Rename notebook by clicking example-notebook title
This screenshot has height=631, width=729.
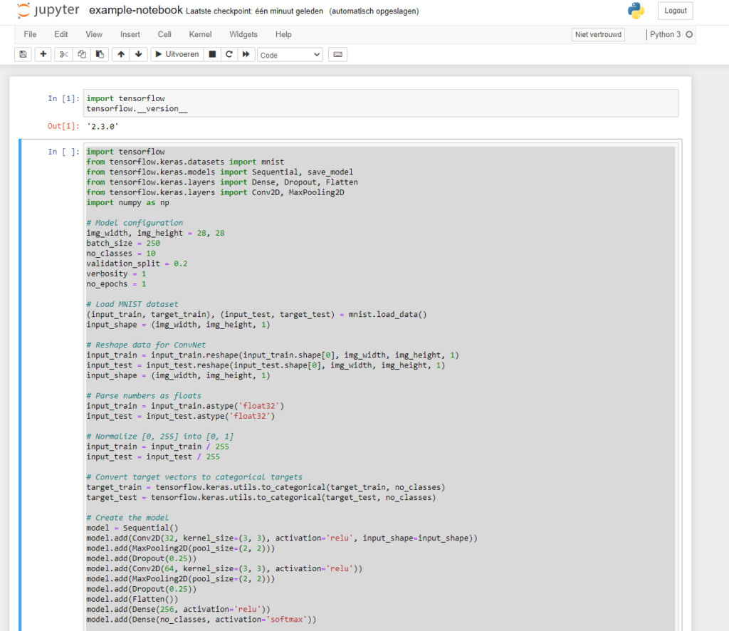tap(135, 11)
